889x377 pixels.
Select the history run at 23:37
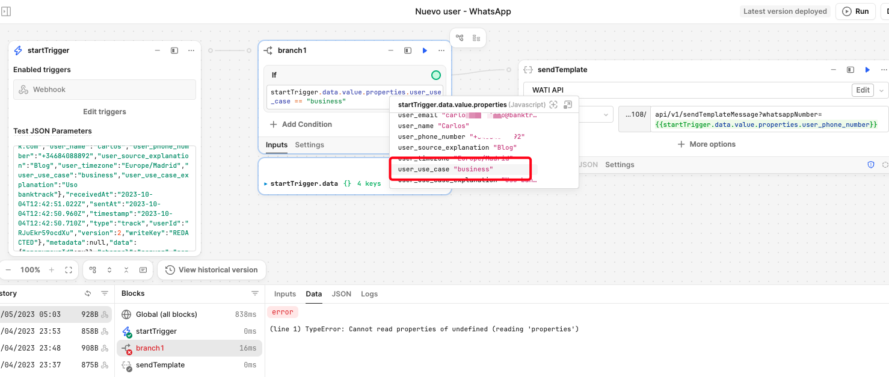pyautogui.click(x=56, y=365)
